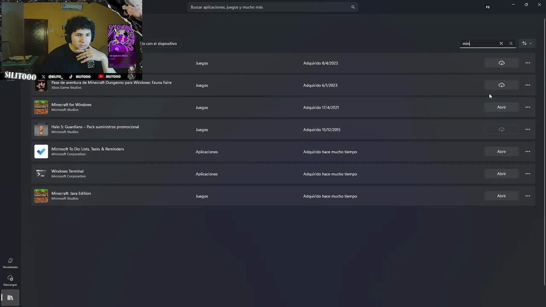This screenshot has height=307, width=546.
Task: Click 'Adquirido 17/4/2021' date text
Action: [321, 107]
